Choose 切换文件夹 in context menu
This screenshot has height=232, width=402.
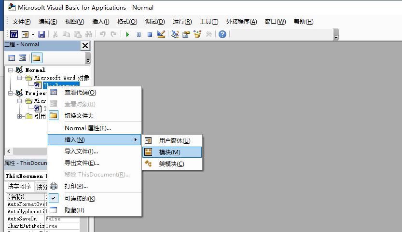[95, 116]
